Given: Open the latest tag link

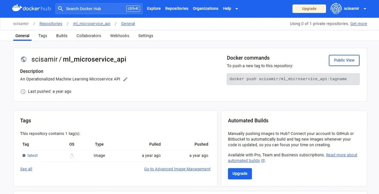Looking at the screenshot, I should point(32,156).
